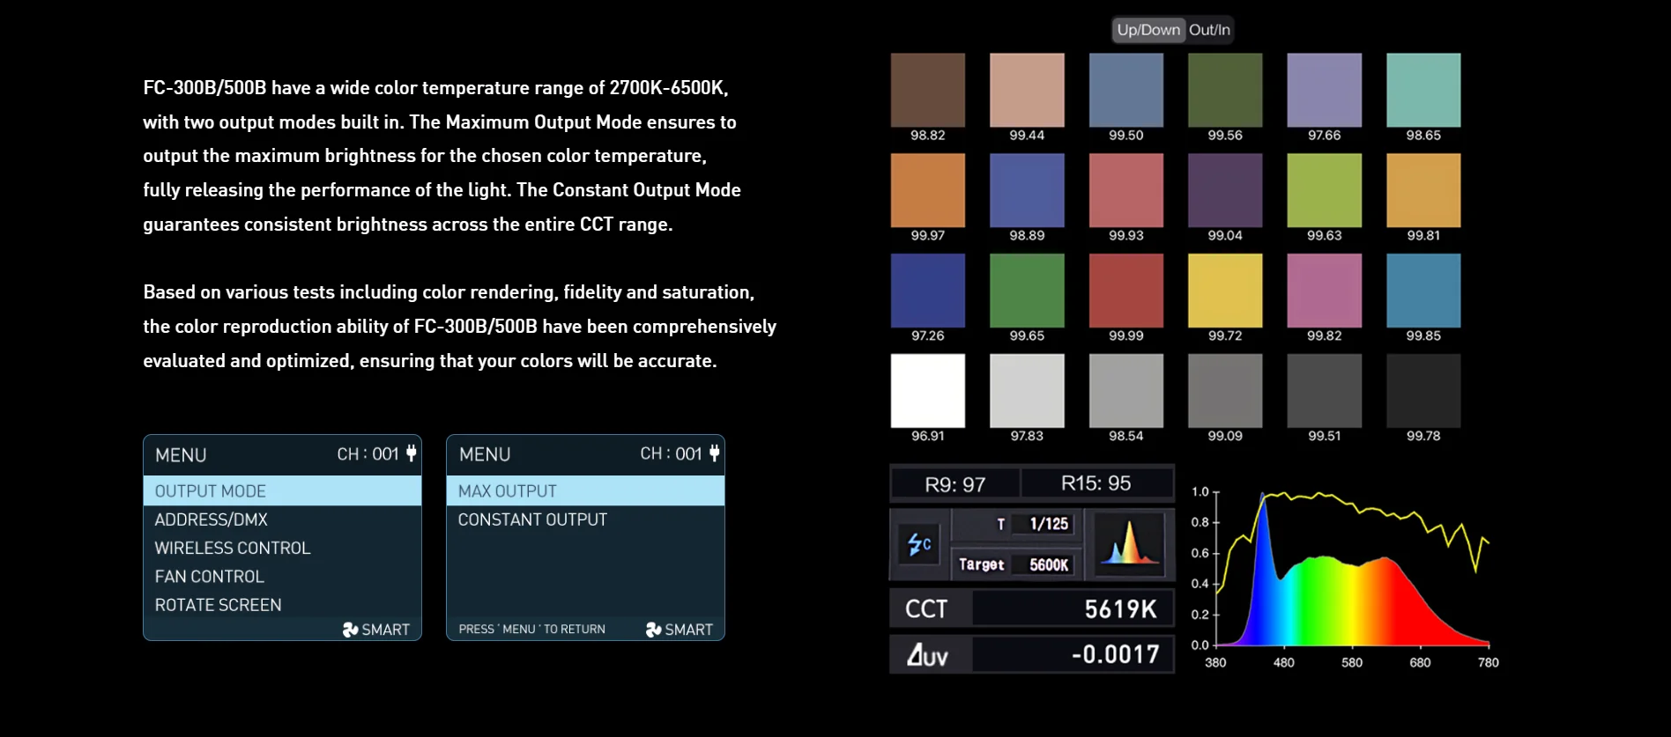Open the small spectrum thumbnail beside Target
Image resolution: width=1671 pixels, height=737 pixels.
tap(1129, 543)
